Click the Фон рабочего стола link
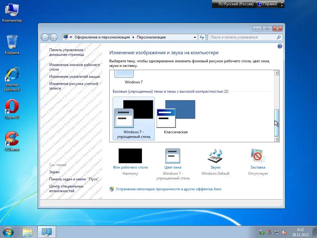 [x=130, y=167]
